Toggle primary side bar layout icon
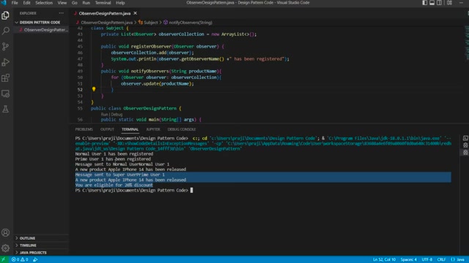 (x=425, y=3)
